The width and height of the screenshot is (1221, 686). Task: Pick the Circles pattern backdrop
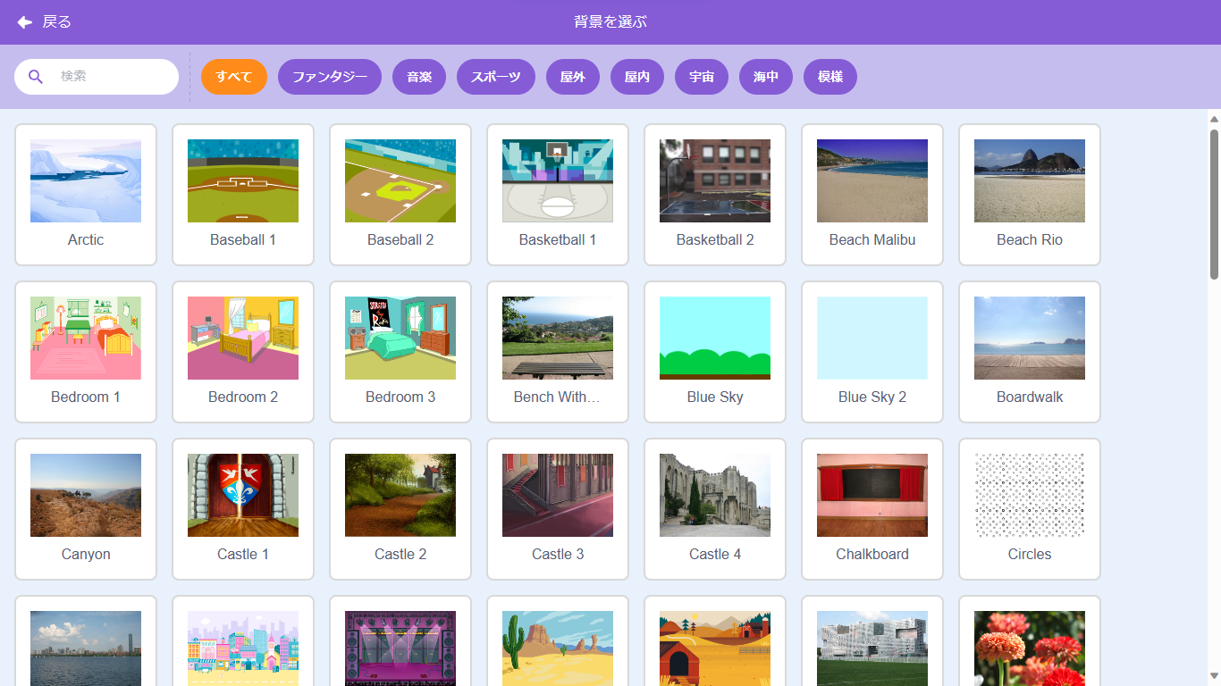[1030, 509]
